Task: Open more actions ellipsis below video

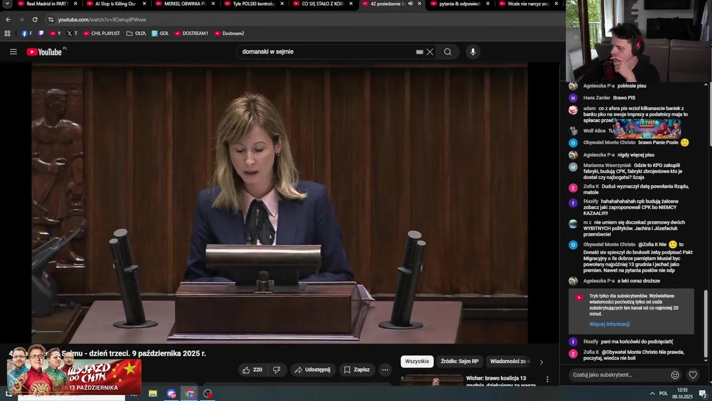Action: (385, 370)
